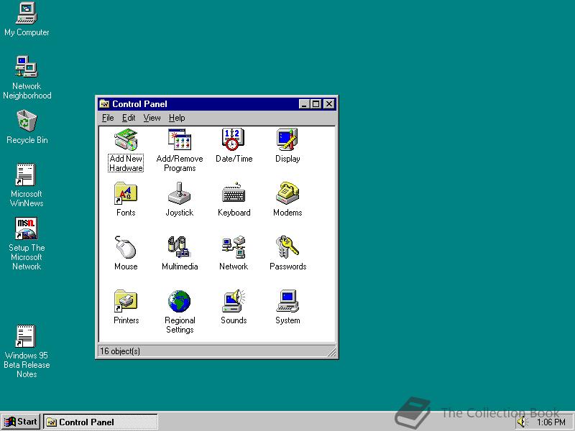Click the Fonts folder icon
The width and height of the screenshot is (575, 431).
tap(126, 193)
